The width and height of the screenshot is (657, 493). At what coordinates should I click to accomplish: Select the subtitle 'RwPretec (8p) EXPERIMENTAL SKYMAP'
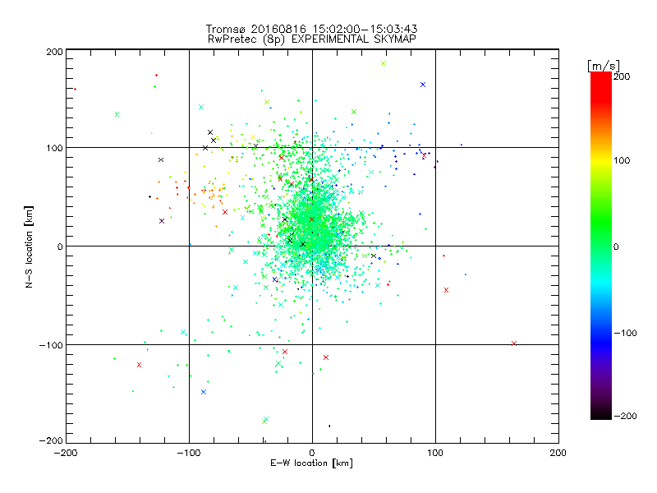click(x=312, y=39)
